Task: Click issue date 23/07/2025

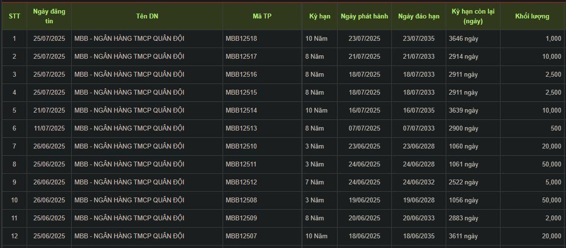Action: pos(365,39)
